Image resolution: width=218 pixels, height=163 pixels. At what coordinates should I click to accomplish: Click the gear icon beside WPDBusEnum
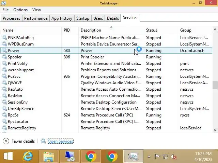[4, 44]
